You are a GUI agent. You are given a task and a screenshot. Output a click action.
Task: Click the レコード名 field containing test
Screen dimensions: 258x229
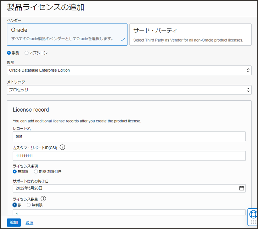(x=129, y=136)
